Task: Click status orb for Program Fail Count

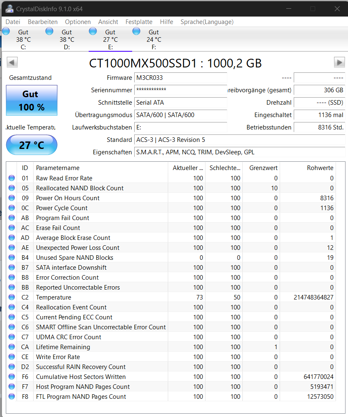Action: tap(12, 218)
